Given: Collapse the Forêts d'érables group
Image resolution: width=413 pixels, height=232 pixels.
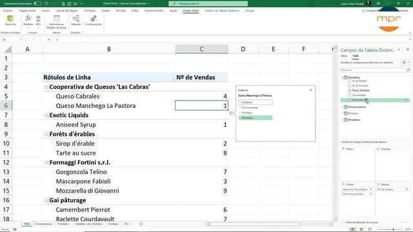Looking at the screenshot, I should [46, 134].
